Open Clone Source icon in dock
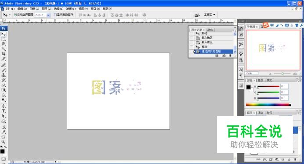This screenshot has height=164, width=304. coord(241,60)
